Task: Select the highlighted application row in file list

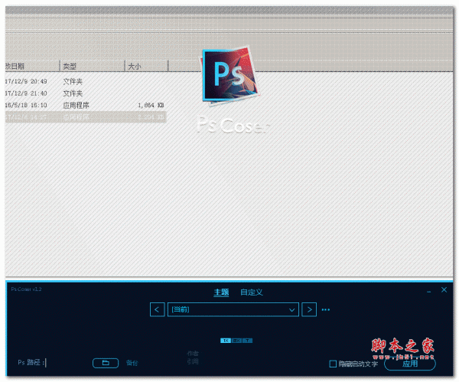Action: click(86, 117)
